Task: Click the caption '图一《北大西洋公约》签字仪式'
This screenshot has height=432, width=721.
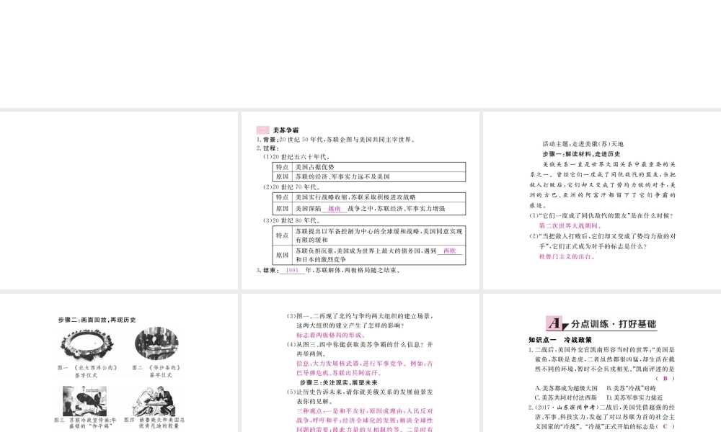Action: pos(87,372)
